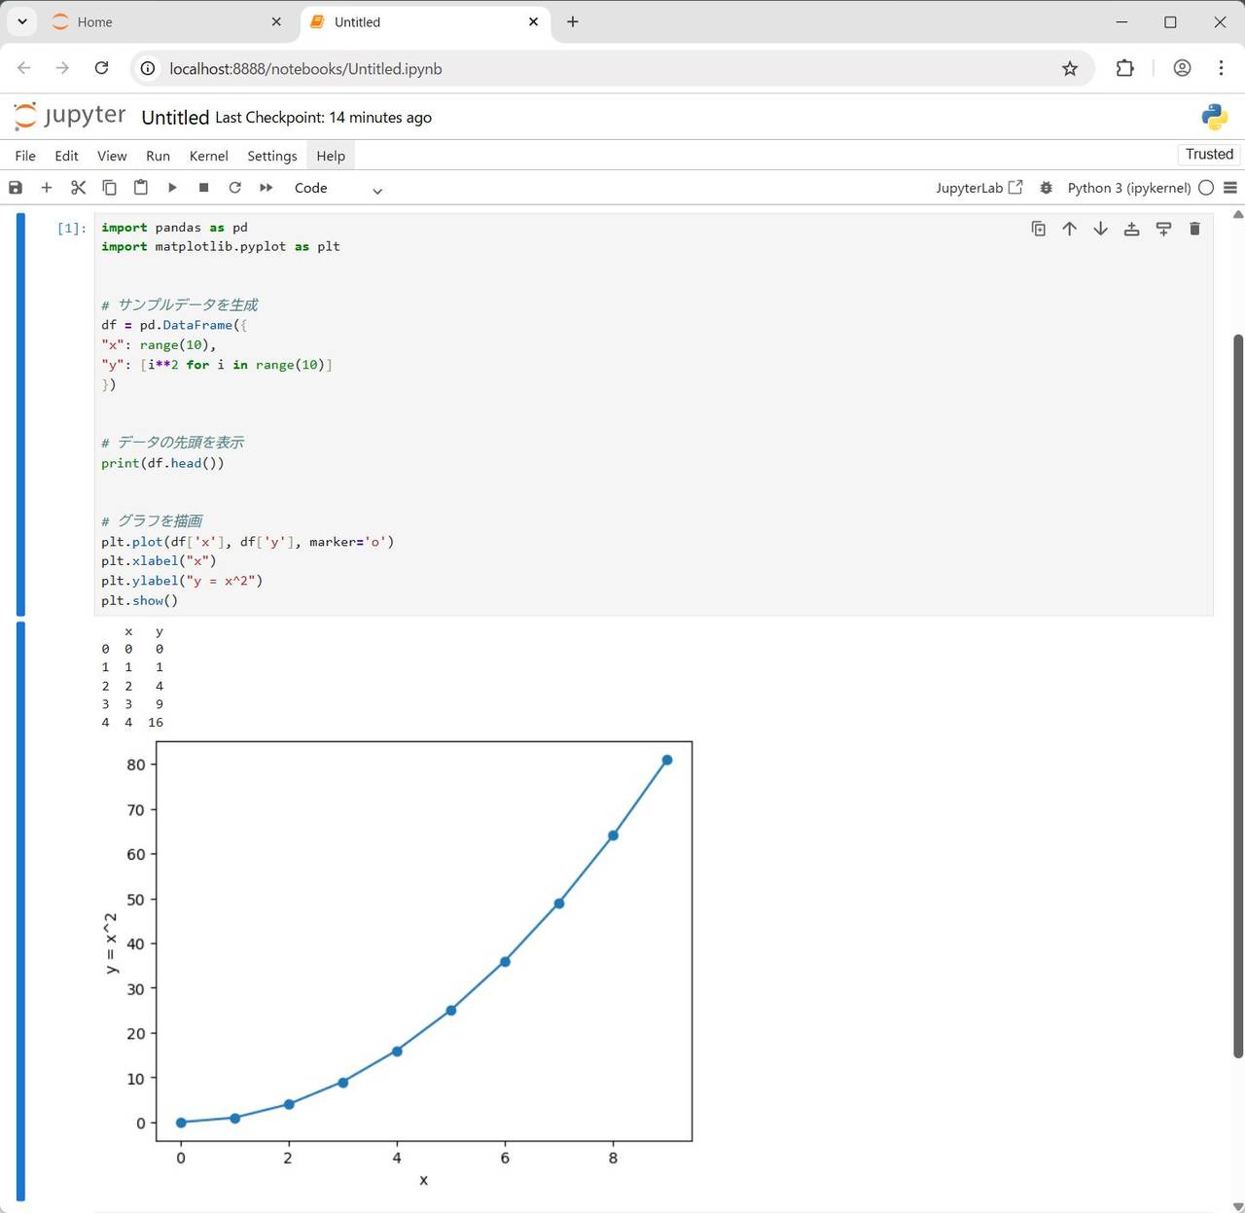Screen dimensions: 1245x1213
Task: Click the kernel status circle indicator
Action: pyautogui.click(x=1206, y=188)
